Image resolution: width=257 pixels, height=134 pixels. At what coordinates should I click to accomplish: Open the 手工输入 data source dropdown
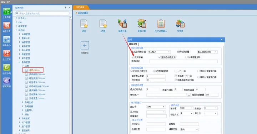(x=159, y=52)
